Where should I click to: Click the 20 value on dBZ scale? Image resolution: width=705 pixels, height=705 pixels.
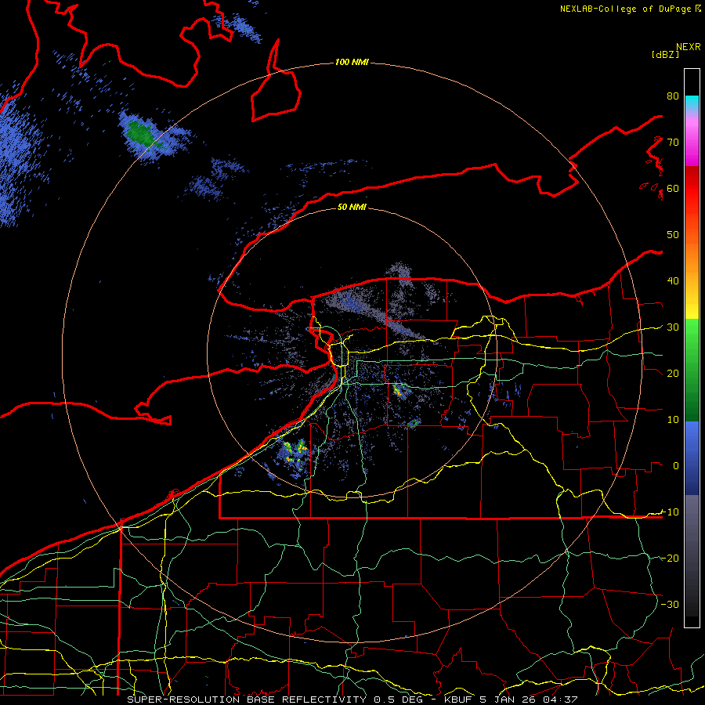point(673,374)
